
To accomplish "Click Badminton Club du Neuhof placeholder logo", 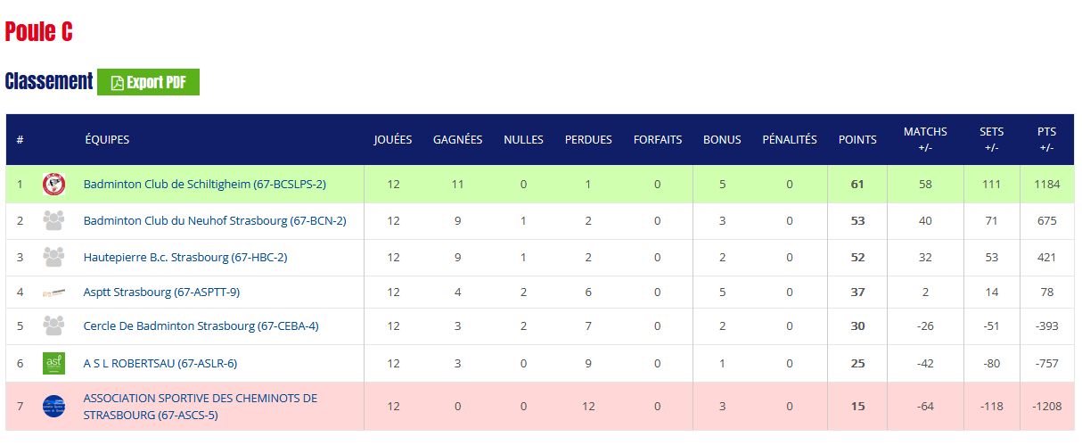I will pyautogui.click(x=53, y=221).
